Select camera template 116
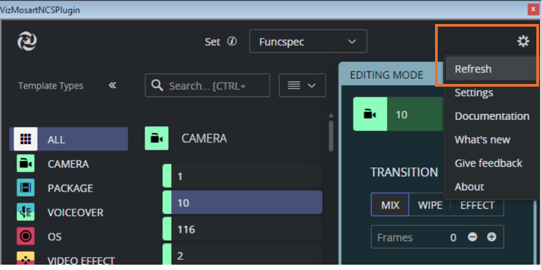This screenshot has height=270, width=541. click(243, 229)
